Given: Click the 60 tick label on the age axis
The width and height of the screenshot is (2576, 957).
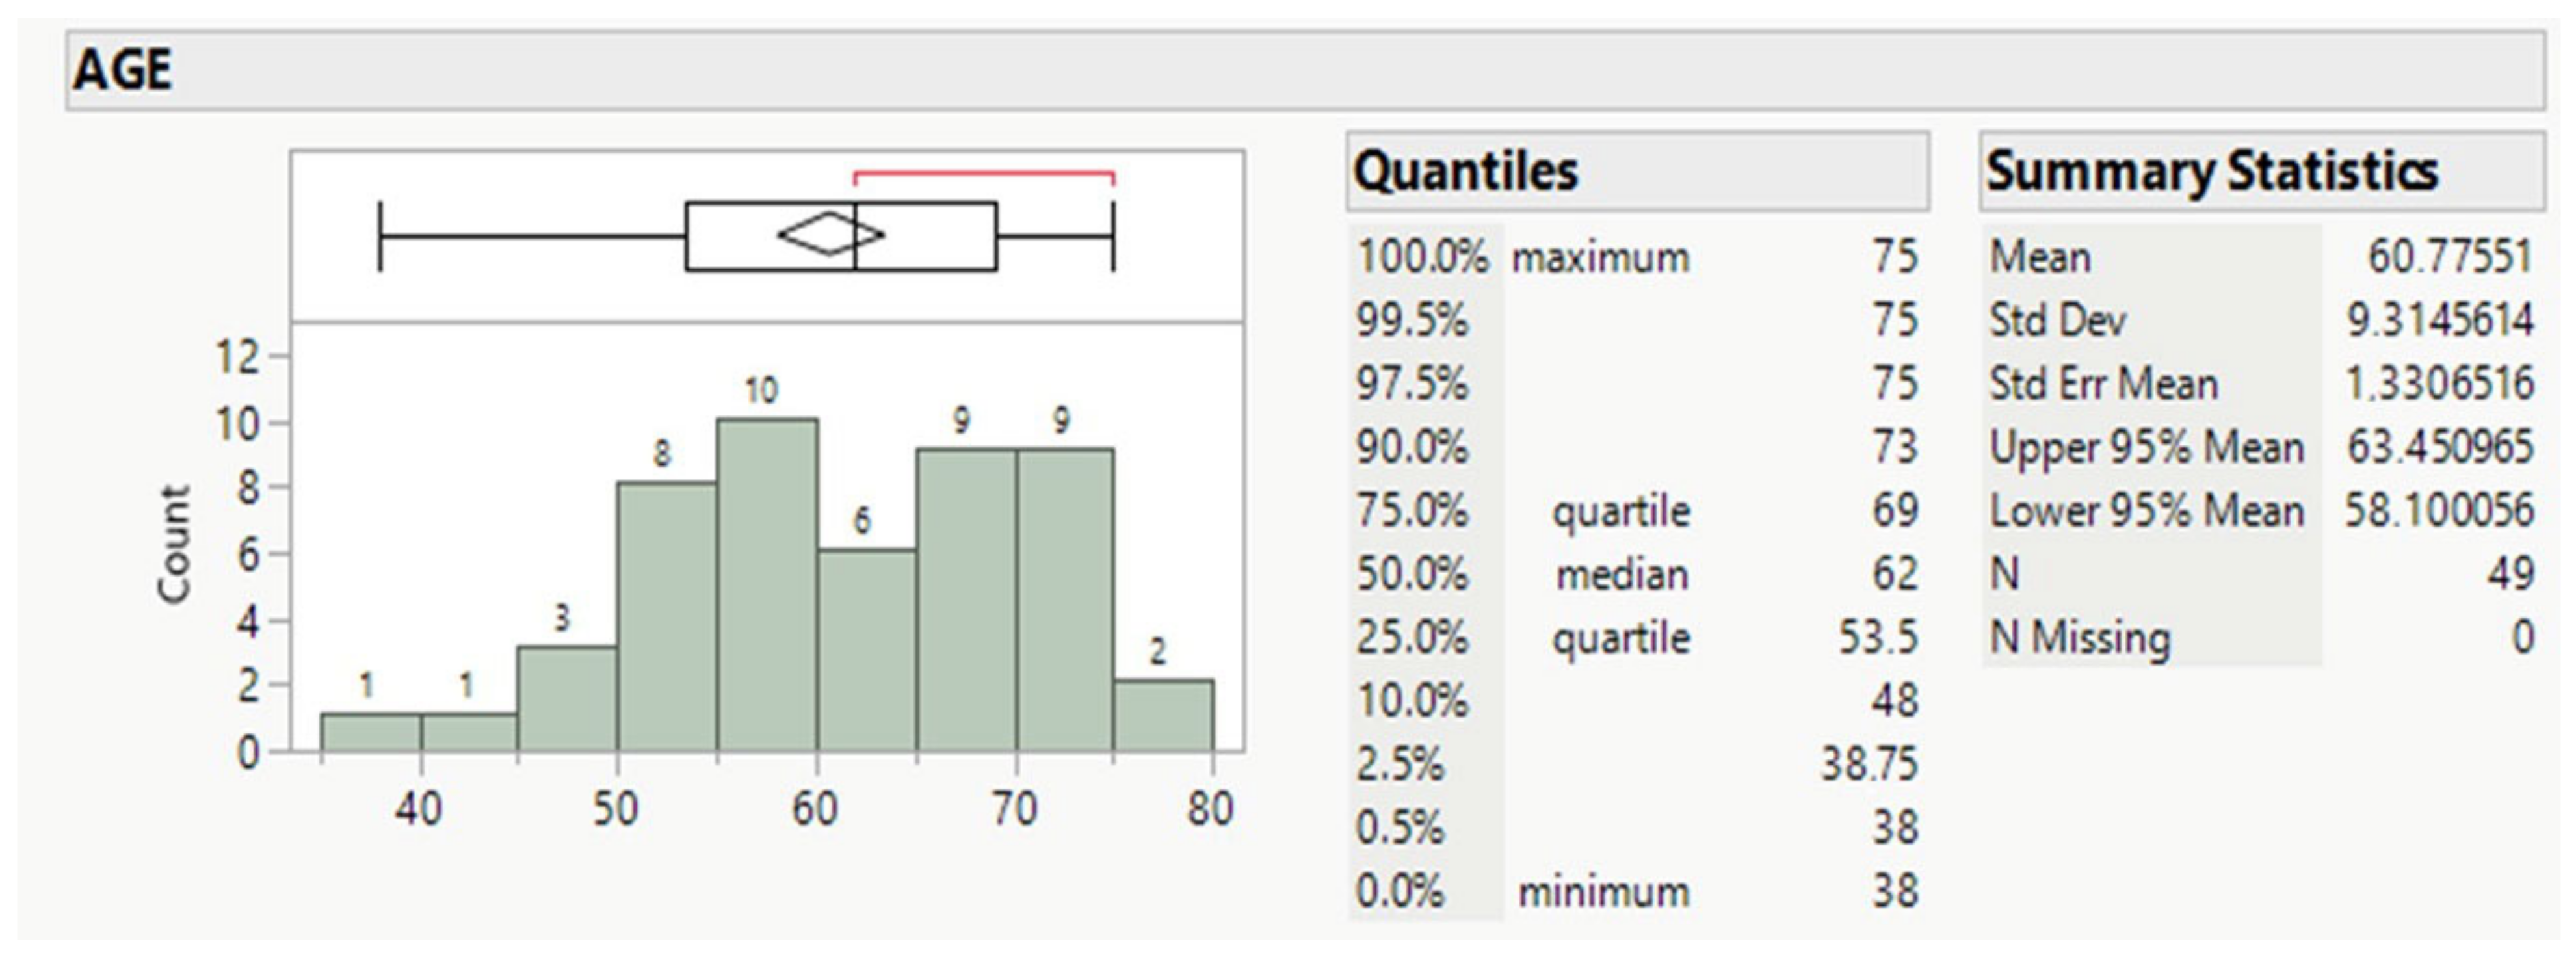Looking at the screenshot, I should coord(815,809).
